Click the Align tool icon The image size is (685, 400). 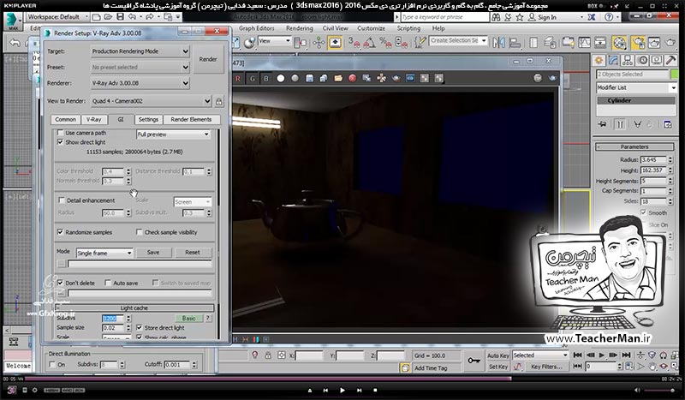click(x=515, y=43)
